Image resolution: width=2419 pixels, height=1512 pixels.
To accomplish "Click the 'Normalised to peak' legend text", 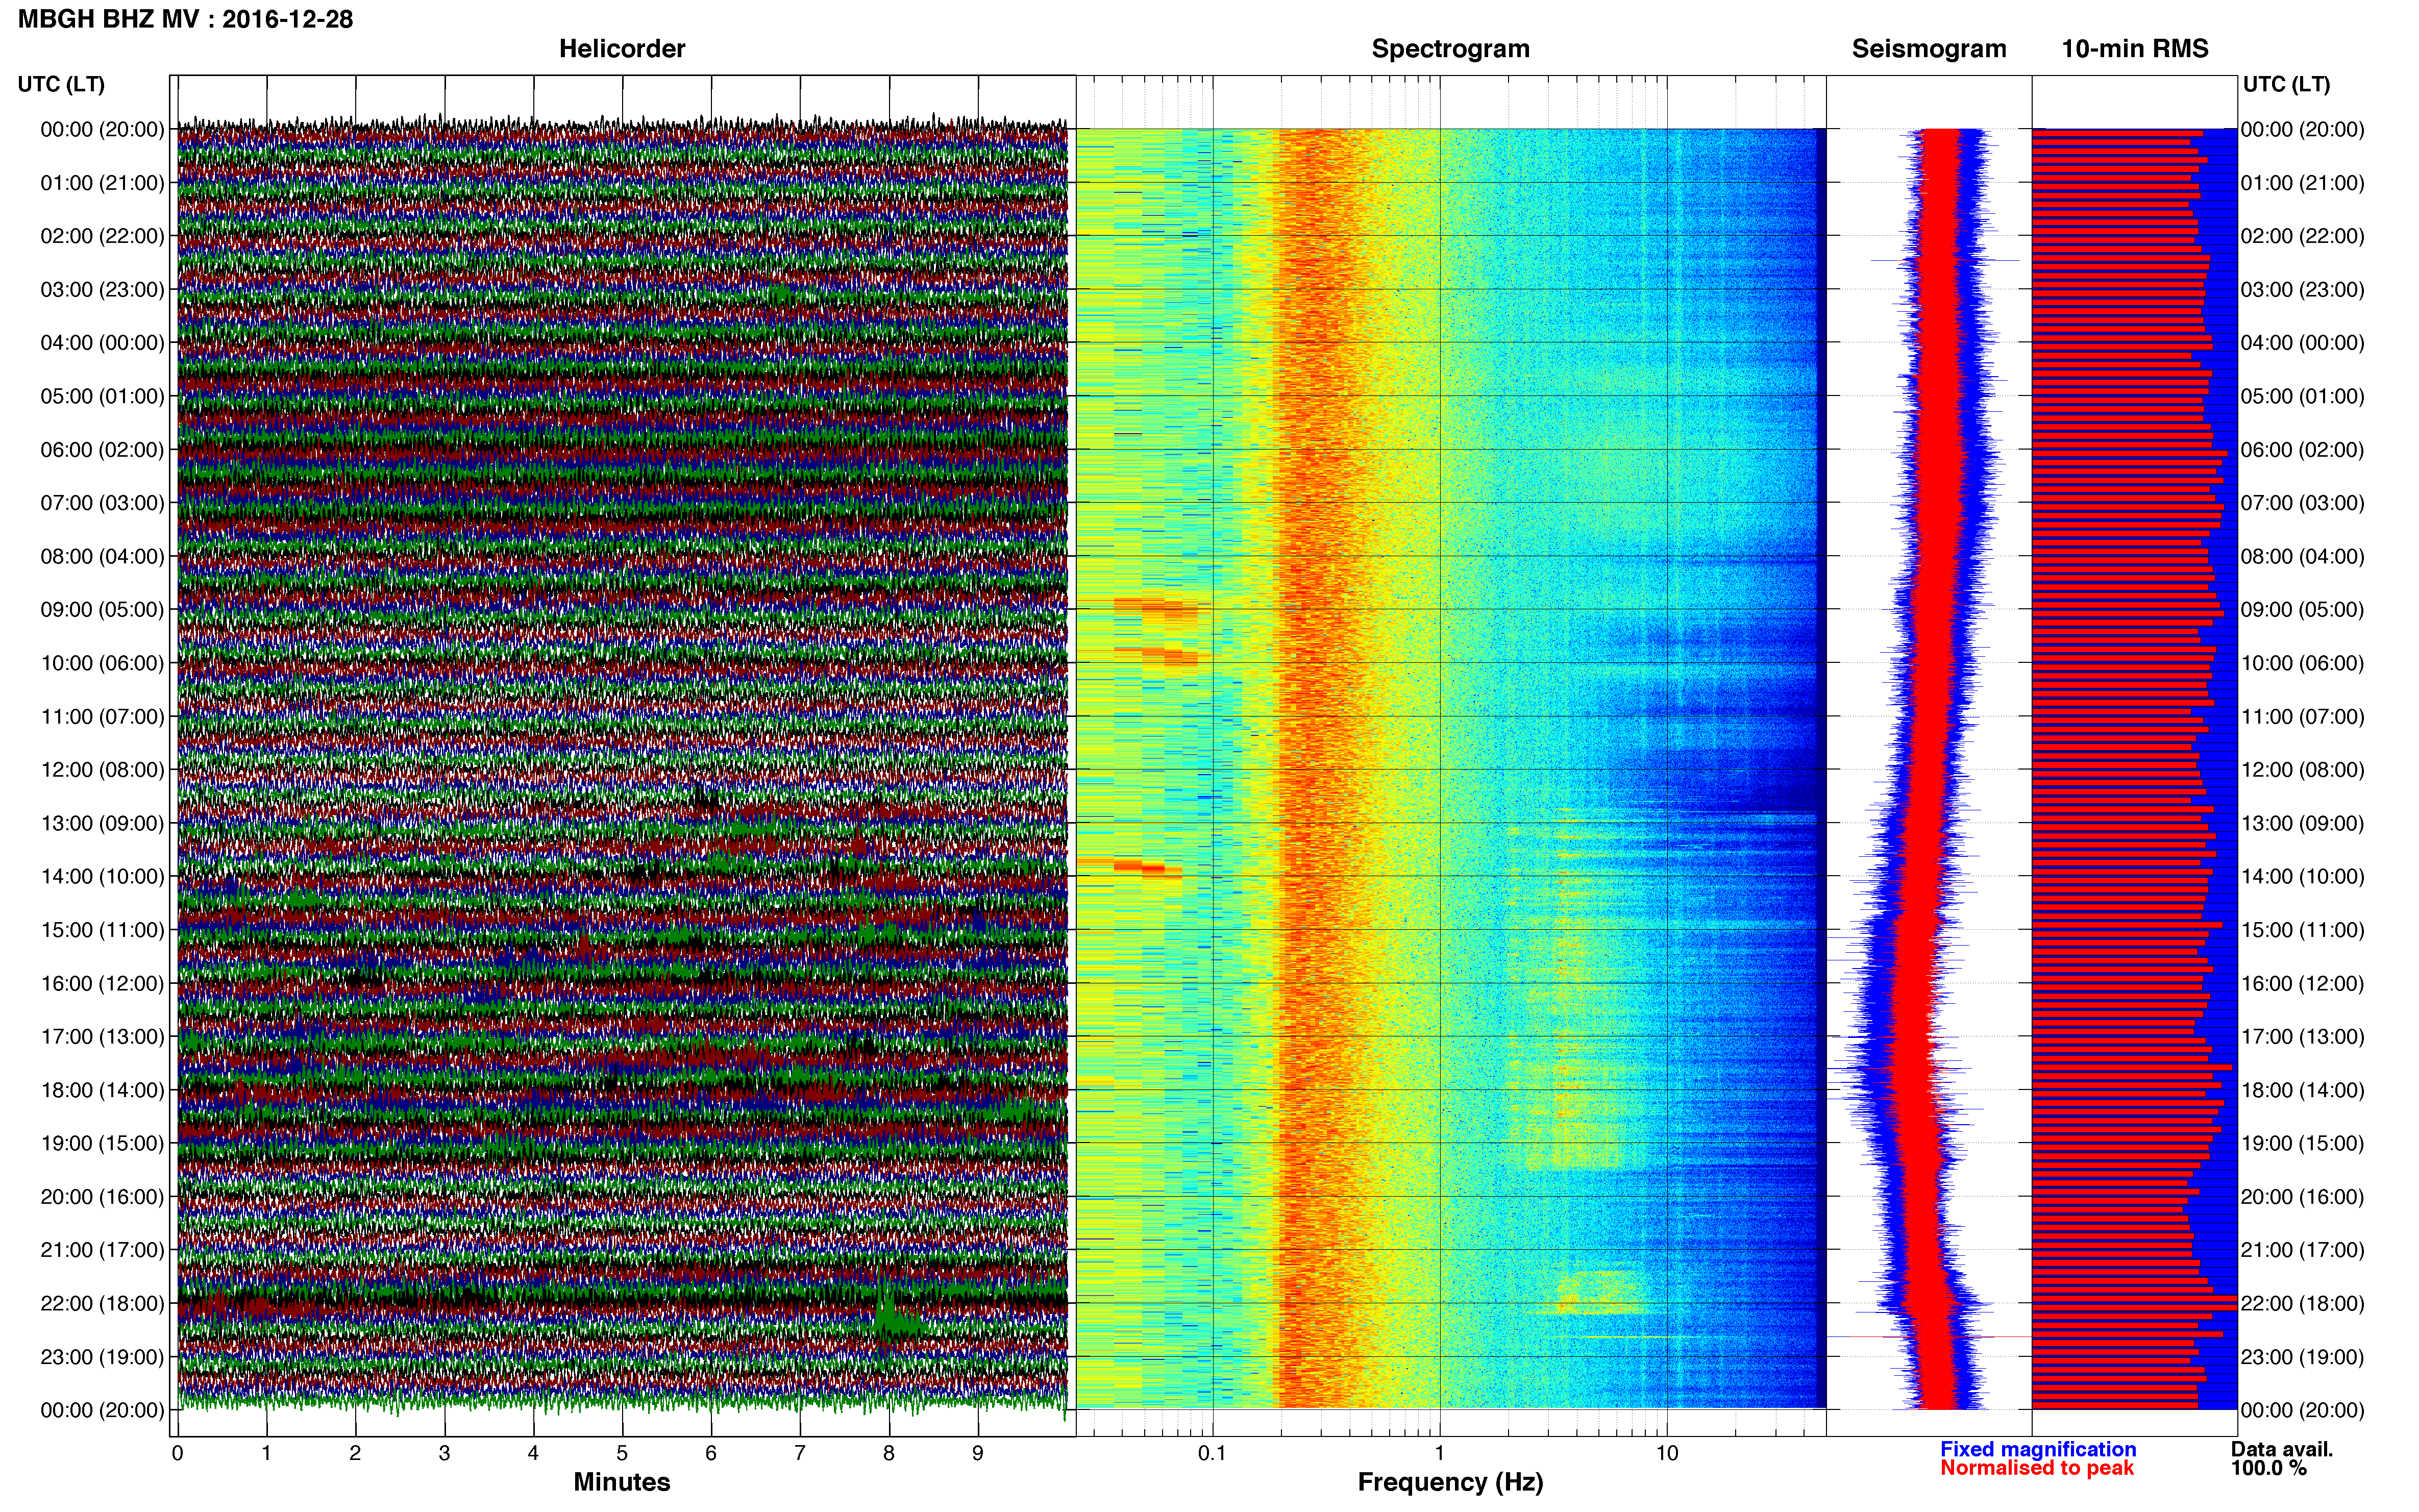I will click(2037, 1468).
